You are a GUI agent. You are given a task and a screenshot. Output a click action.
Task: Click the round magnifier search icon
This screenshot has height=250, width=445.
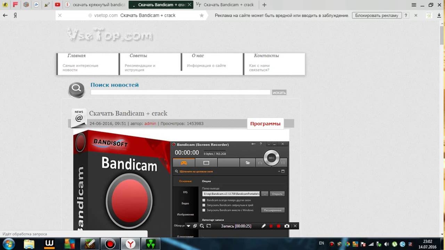point(76,90)
